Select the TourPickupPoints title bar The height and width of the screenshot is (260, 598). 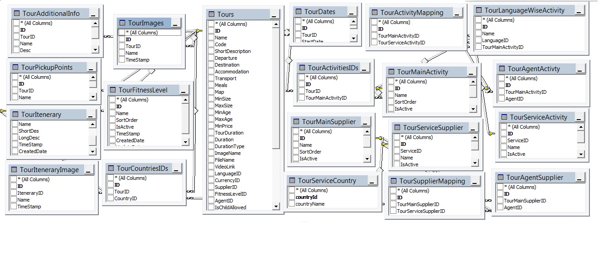coord(53,67)
